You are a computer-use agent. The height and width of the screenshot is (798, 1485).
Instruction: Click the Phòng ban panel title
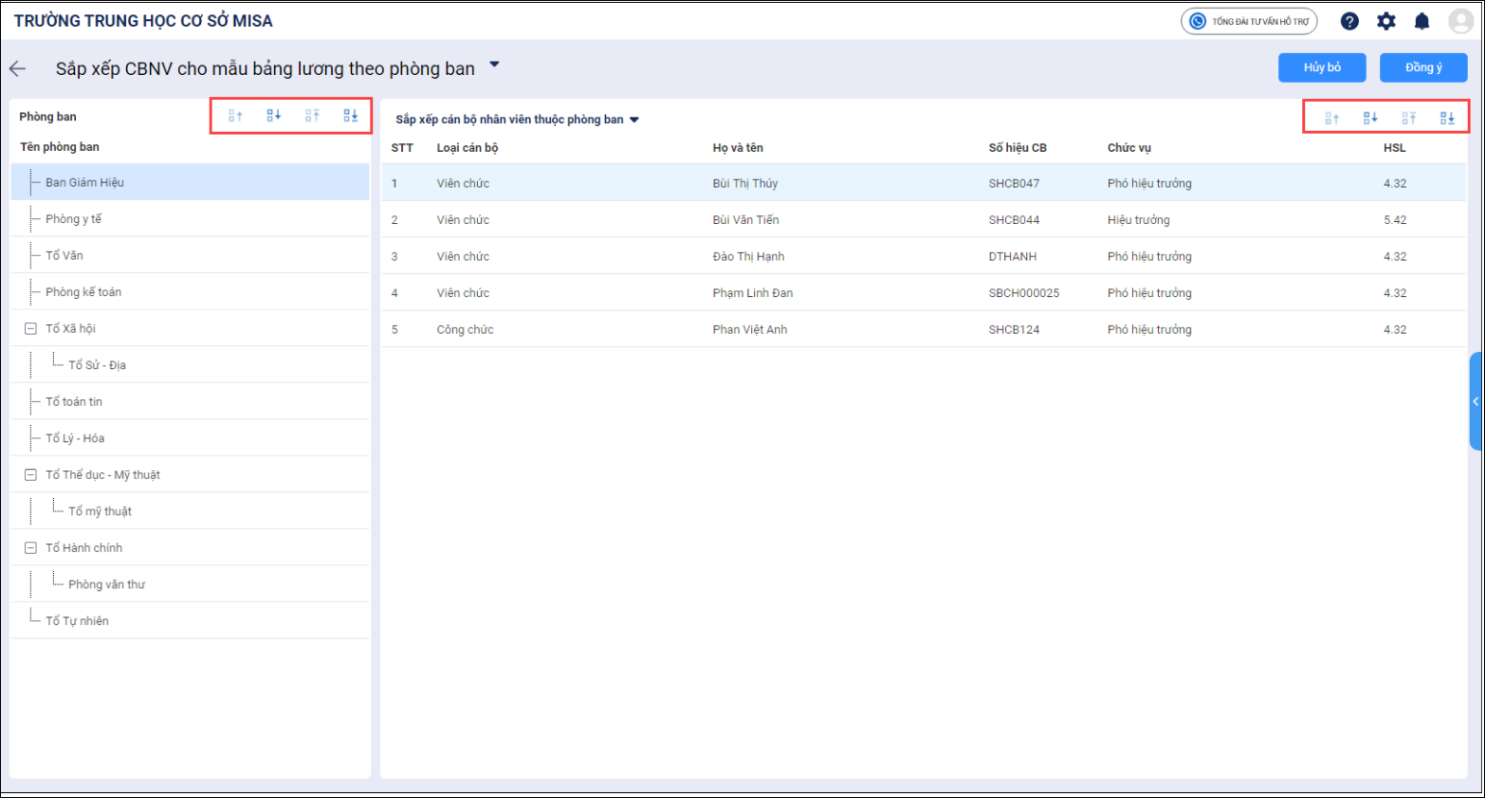(x=48, y=116)
